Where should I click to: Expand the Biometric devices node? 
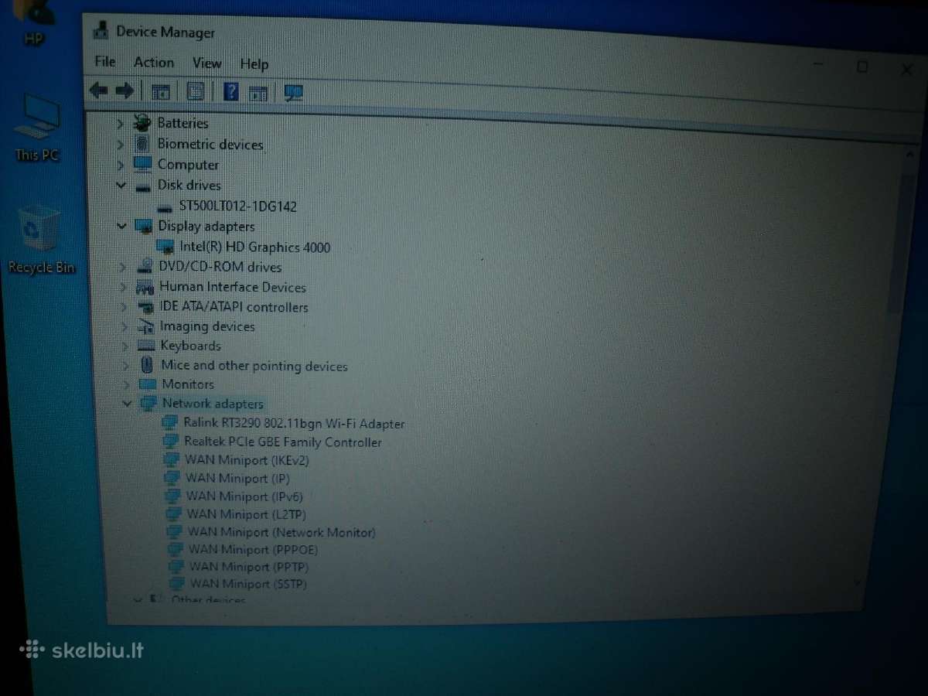120,144
